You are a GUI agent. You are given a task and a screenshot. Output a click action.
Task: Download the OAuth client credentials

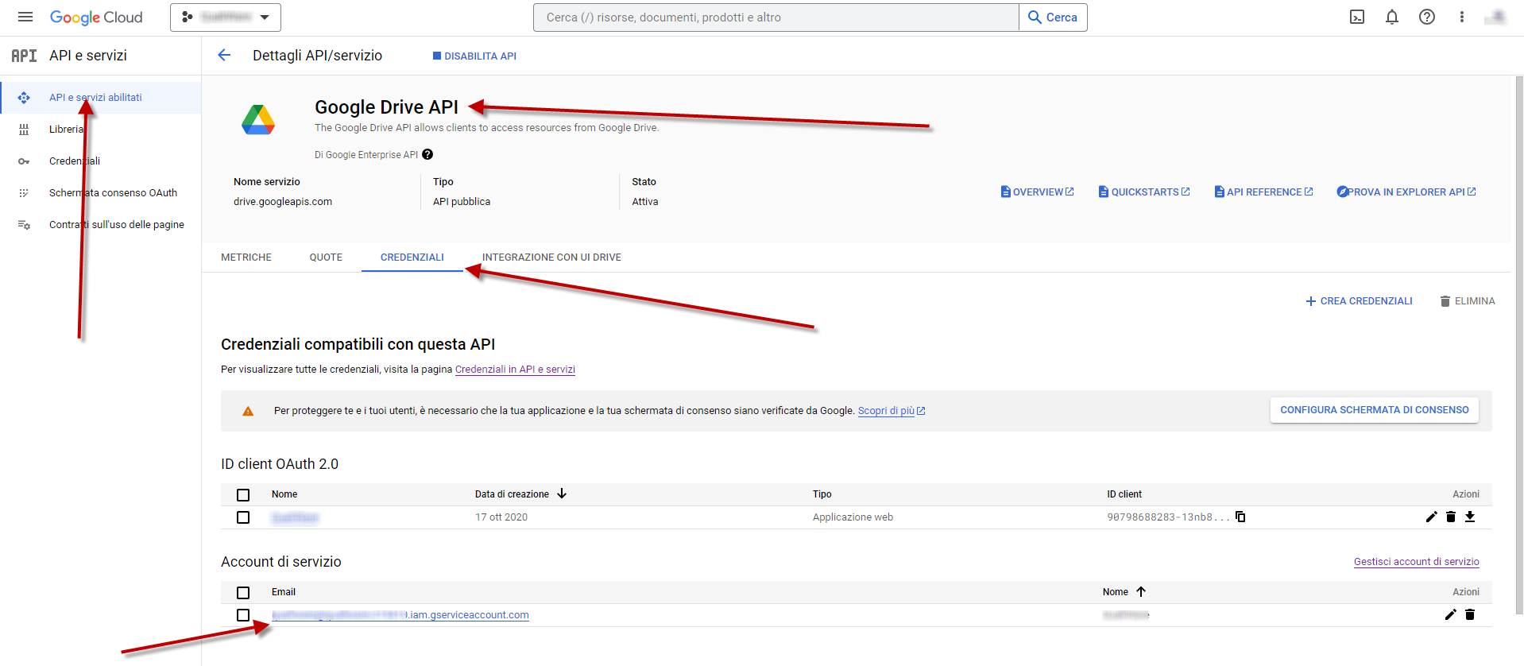1470,517
